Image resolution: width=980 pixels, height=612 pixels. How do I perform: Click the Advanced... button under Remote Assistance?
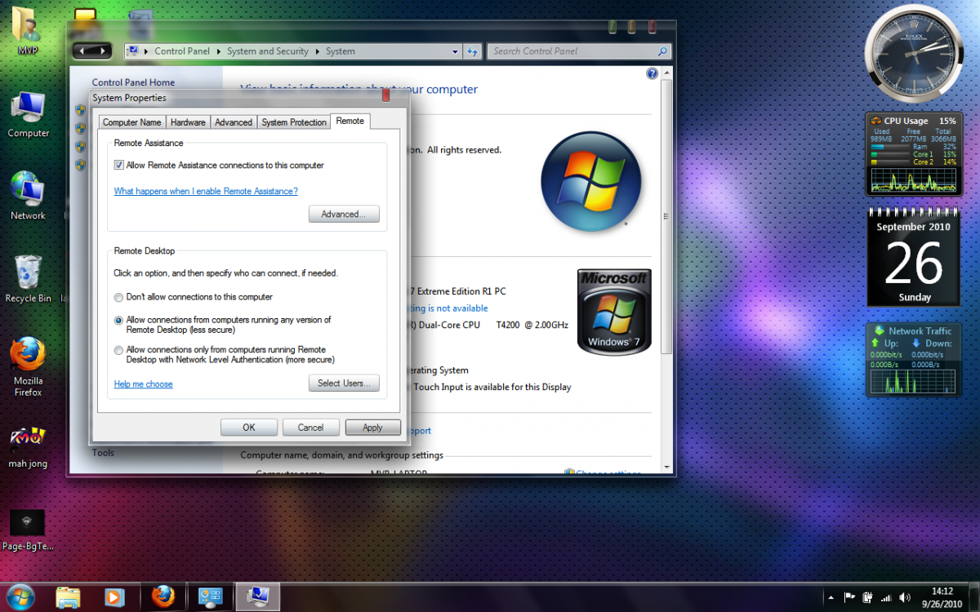click(x=344, y=215)
